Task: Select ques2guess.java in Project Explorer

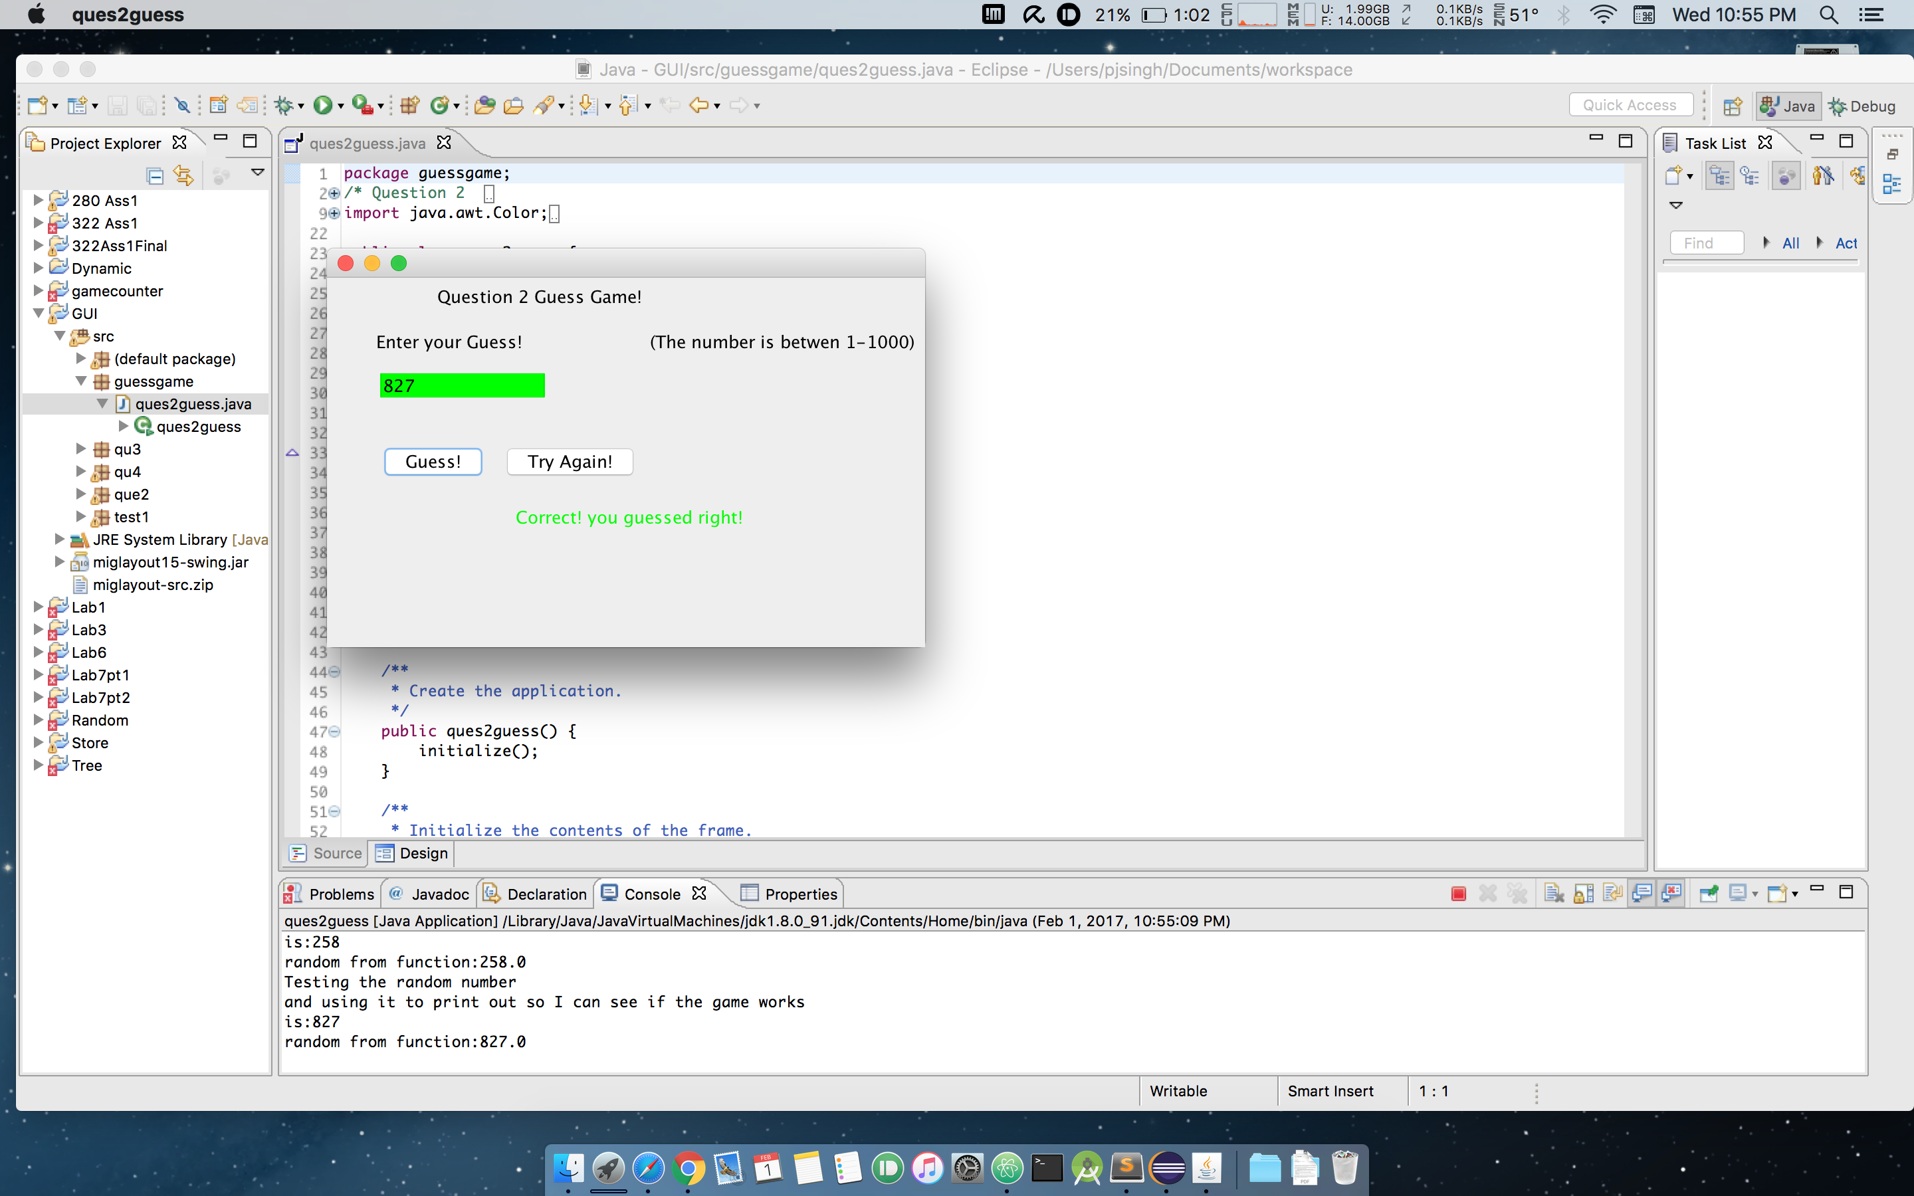Action: (x=193, y=403)
